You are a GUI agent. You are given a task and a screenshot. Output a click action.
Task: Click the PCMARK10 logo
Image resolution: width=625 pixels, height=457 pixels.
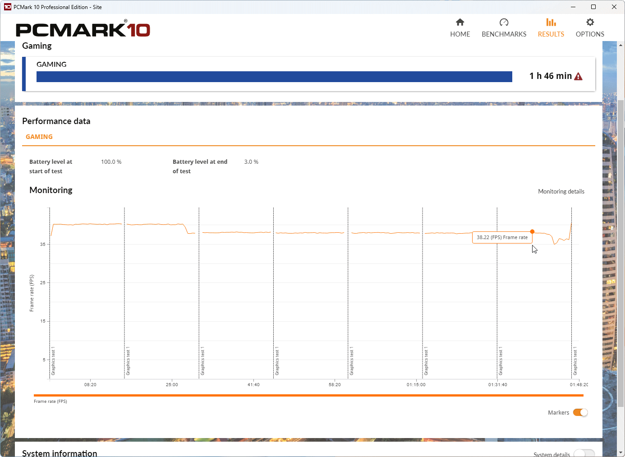click(x=83, y=29)
